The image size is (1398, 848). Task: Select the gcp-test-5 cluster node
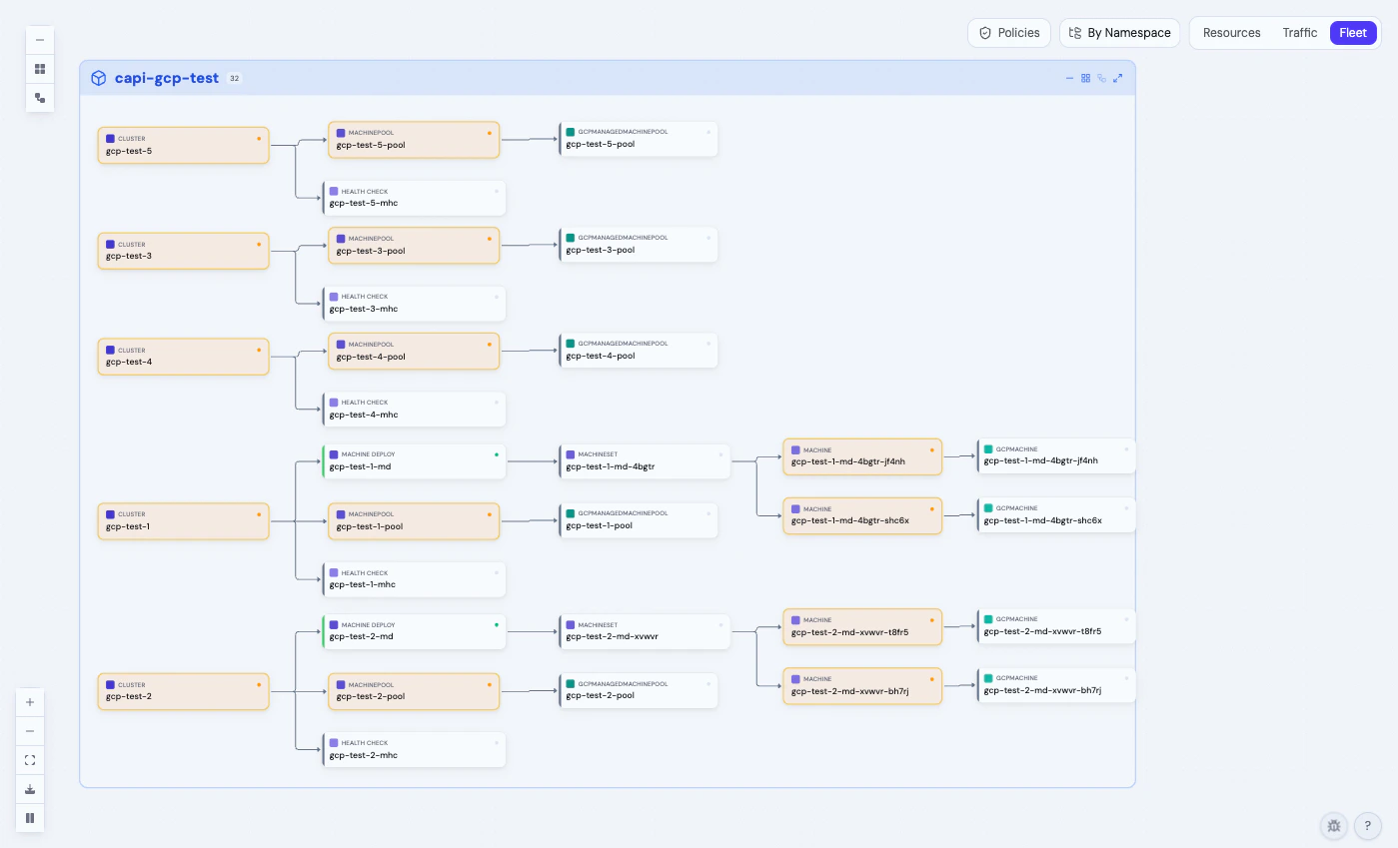pos(184,146)
